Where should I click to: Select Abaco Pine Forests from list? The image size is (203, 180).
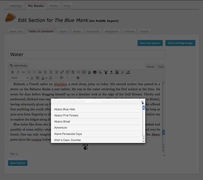click(66, 115)
